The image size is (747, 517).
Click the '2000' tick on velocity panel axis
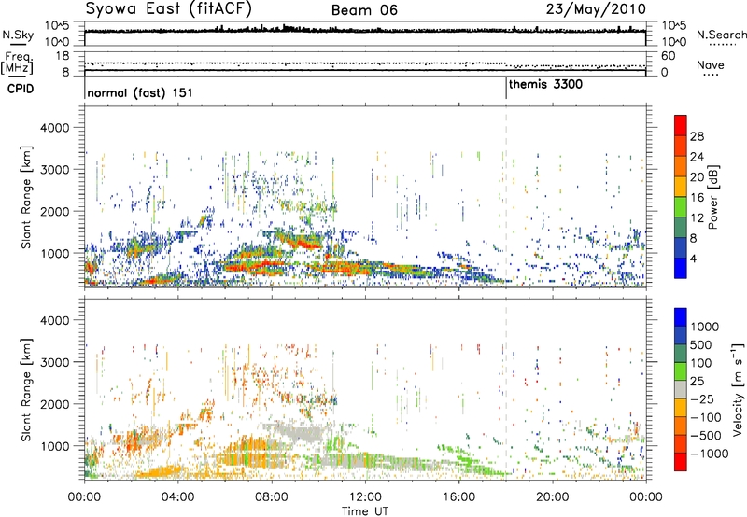[54, 404]
